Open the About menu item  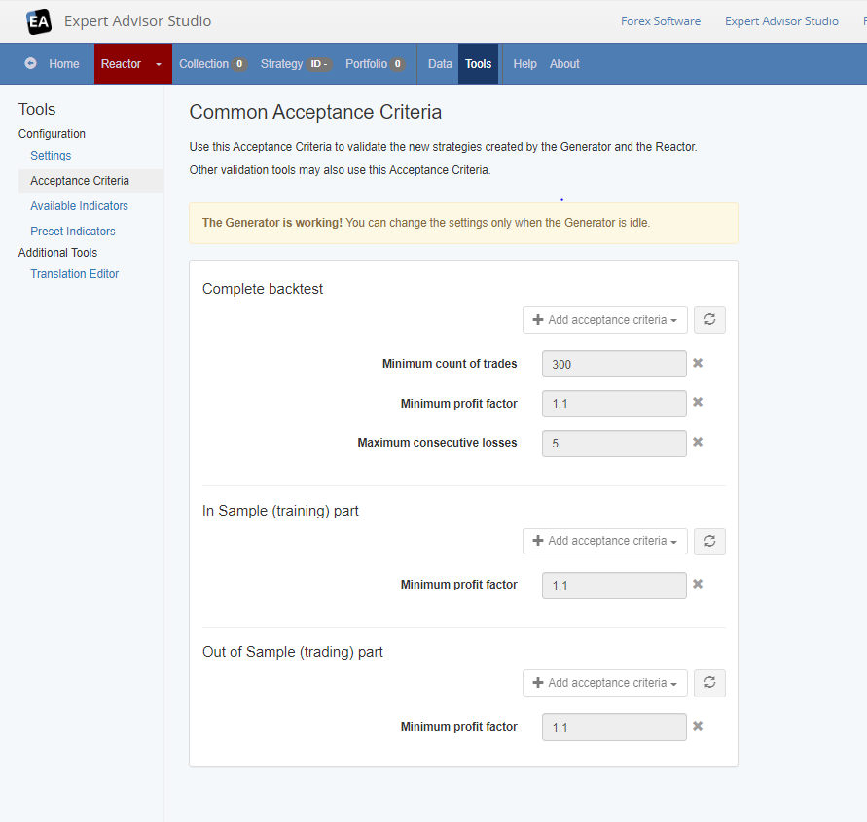point(564,64)
